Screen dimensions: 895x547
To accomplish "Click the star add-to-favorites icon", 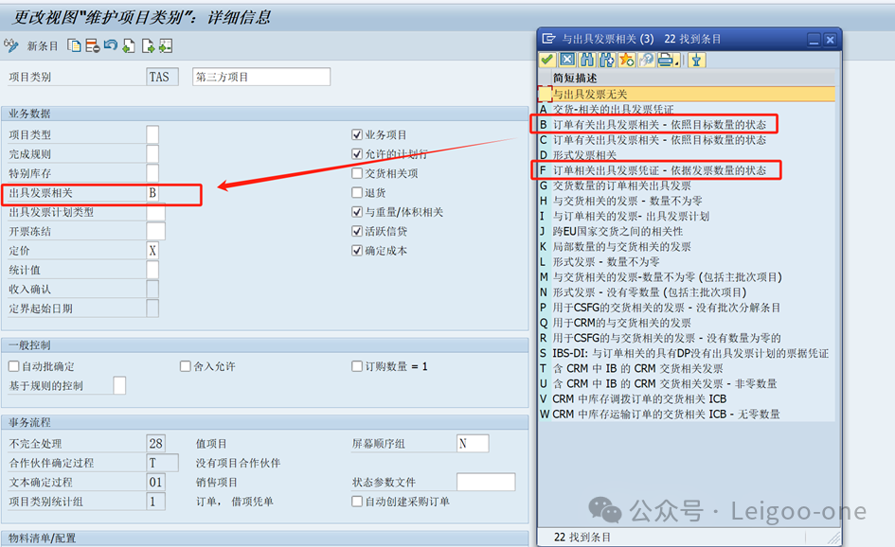I will click(x=626, y=61).
